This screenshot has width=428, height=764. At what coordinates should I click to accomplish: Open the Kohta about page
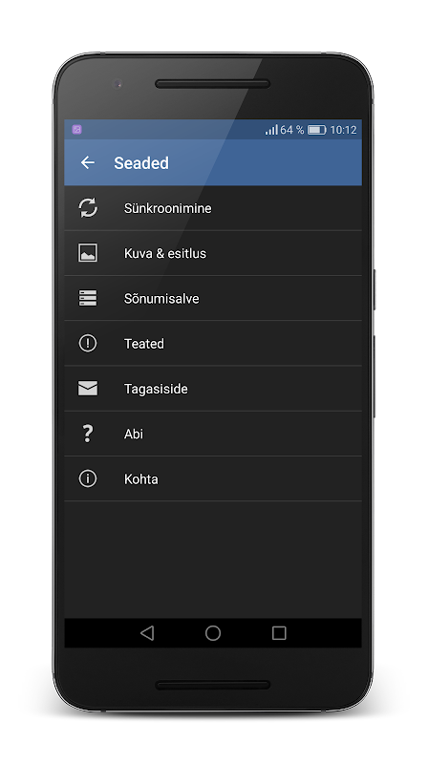click(213, 478)
